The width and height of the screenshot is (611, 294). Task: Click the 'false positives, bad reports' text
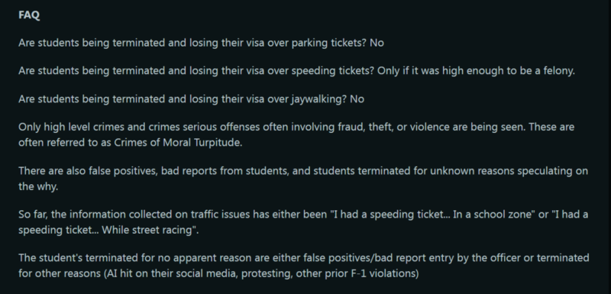[x=153, y=171]
